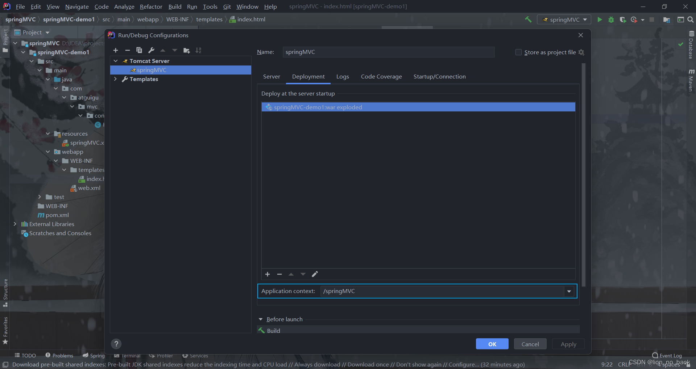
Task: Run springMVC with green play icon
Action: pyautogui.click(x=600, y=20)
